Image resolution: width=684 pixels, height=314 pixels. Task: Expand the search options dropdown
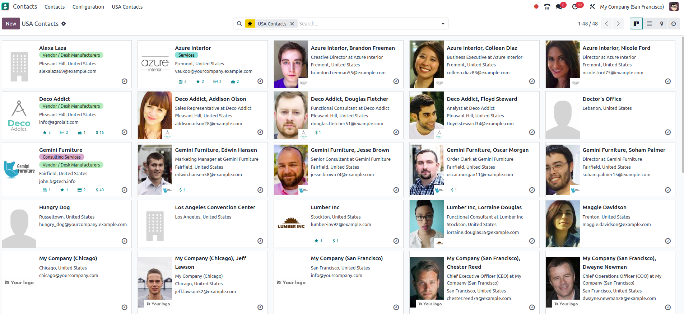443,24
